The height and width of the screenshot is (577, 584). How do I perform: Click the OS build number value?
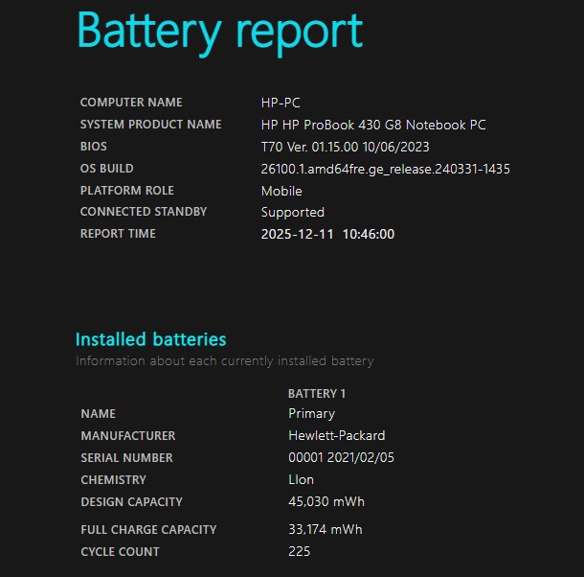[385, 169]
